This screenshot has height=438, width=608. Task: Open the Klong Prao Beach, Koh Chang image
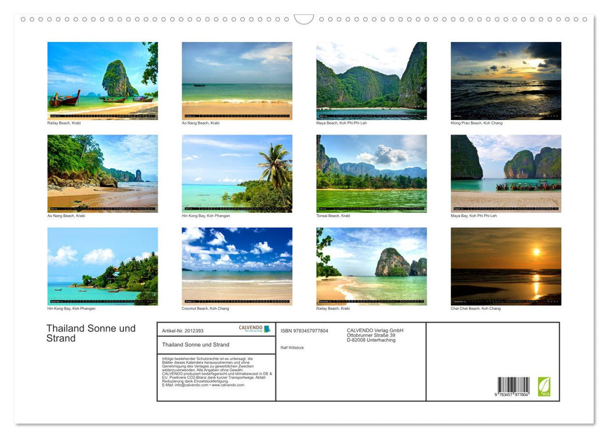(507, 80)
